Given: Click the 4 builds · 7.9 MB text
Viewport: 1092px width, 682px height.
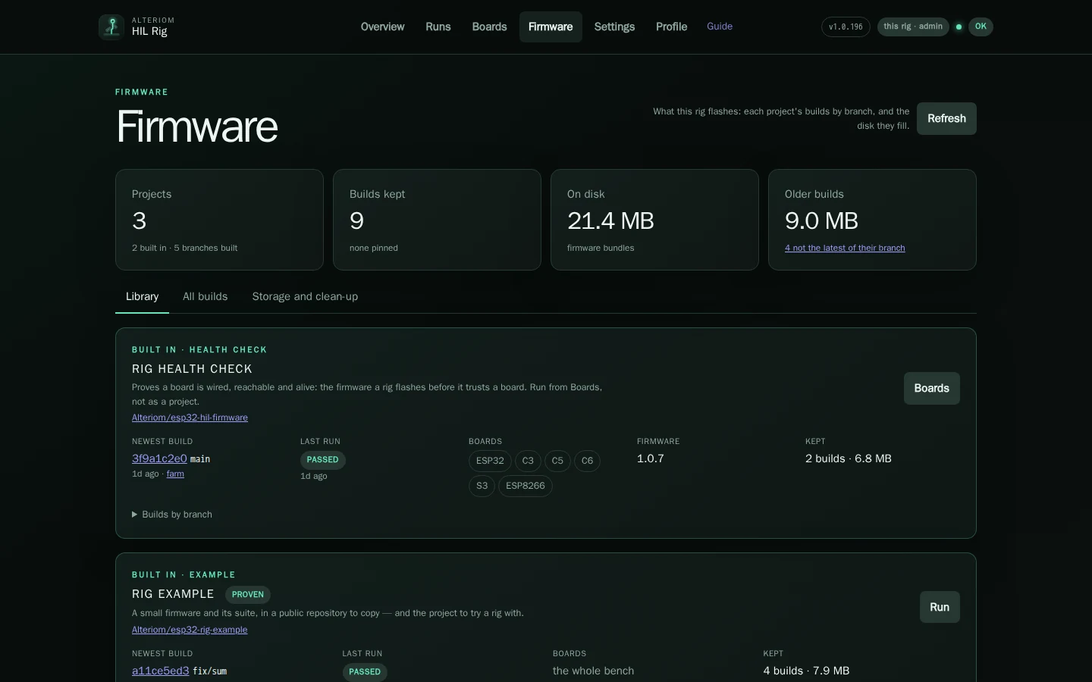Looking at the screenshot, I should coord(806,671).
